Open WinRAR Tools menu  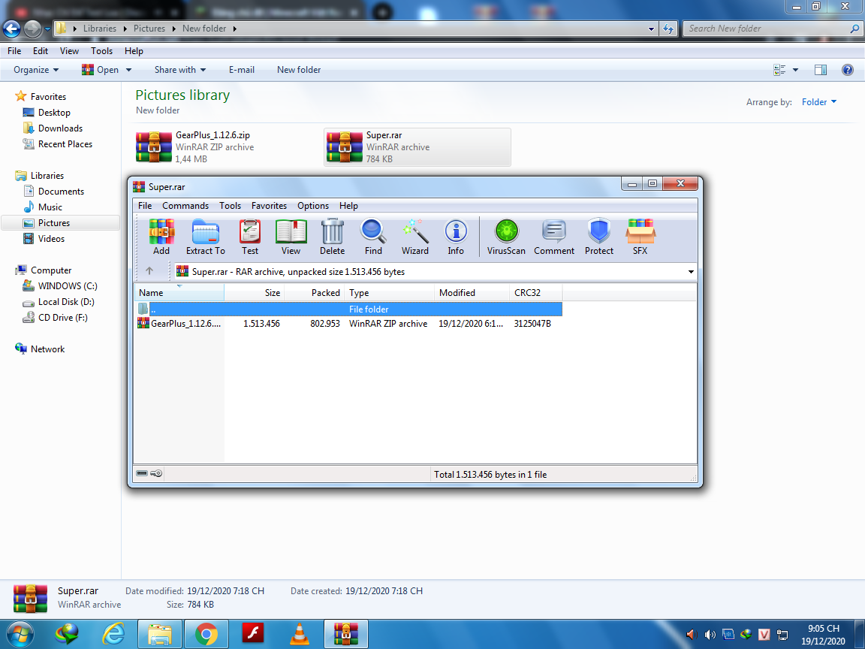pos(230,205)
